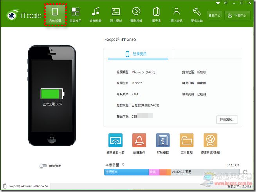Open the 遊戲應用 apps section
The width and height of the screenshot is (256, 192).
76,15
